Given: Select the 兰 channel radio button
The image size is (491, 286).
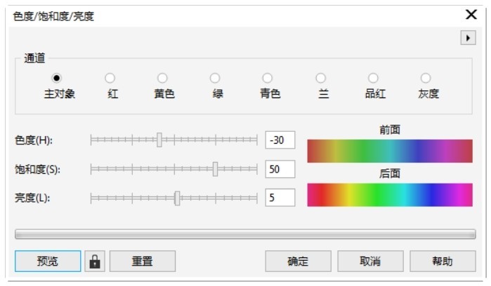Looking at the screenshot, I should 320,78.
